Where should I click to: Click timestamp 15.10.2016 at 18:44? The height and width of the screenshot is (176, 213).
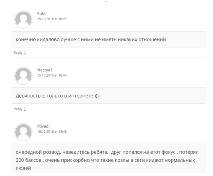[52, 75]
